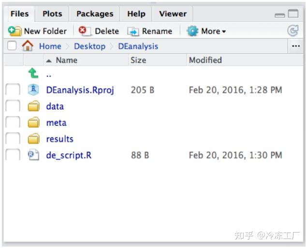Sort files by Modified column header
The image size is (308, 248).
[205, 60]
